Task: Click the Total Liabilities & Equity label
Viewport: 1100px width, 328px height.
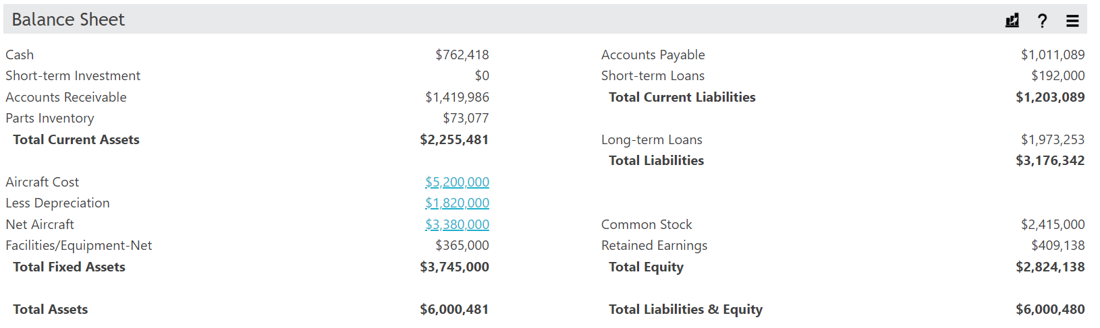Action: click(686, 309)
